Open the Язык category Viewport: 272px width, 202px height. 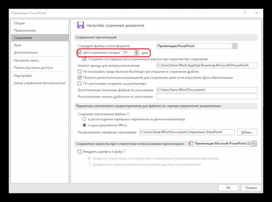point(17,45)
